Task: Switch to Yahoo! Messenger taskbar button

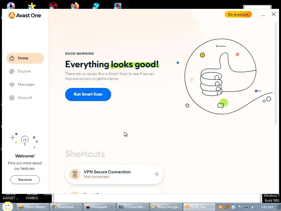Action: pos(33,207)
